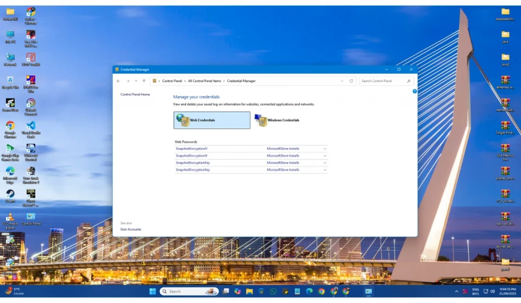
Task: Select the Recycle Bin desktop icon
Action: pyautogui.click(x=10, y=81)
